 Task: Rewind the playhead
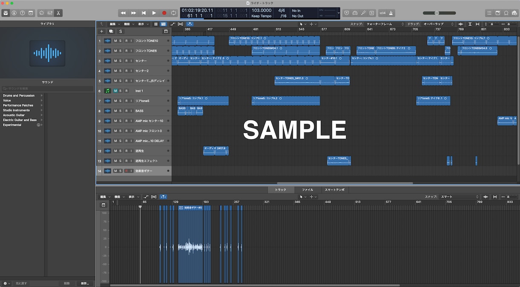(x=123, y=13)
